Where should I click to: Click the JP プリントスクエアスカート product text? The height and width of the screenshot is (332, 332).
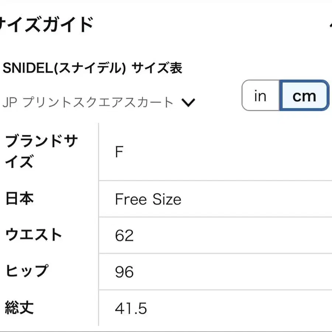(88, 102)
